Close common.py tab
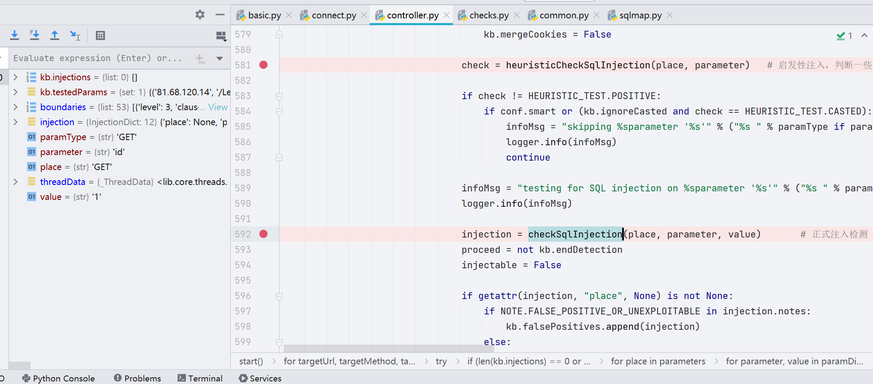The height and width of the screenshot is (384, 873). pos(597,15)
